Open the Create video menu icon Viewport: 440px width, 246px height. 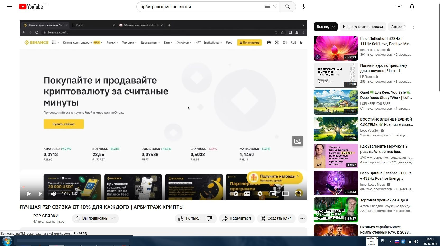[399, 7]
